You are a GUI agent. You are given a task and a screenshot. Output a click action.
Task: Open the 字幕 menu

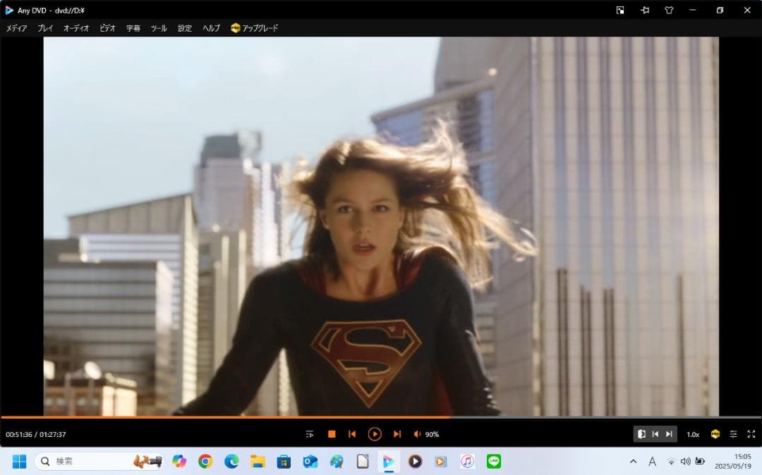coord(133,28)
